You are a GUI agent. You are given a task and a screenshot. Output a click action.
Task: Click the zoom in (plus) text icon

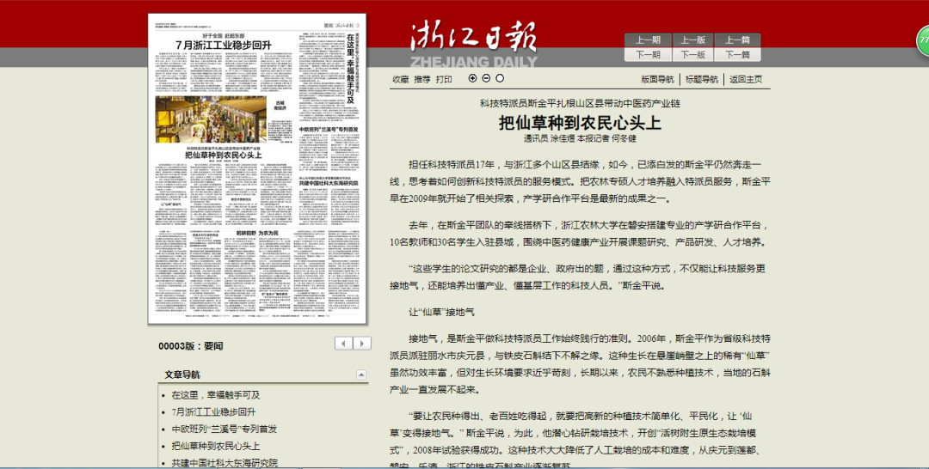[472, 78]
